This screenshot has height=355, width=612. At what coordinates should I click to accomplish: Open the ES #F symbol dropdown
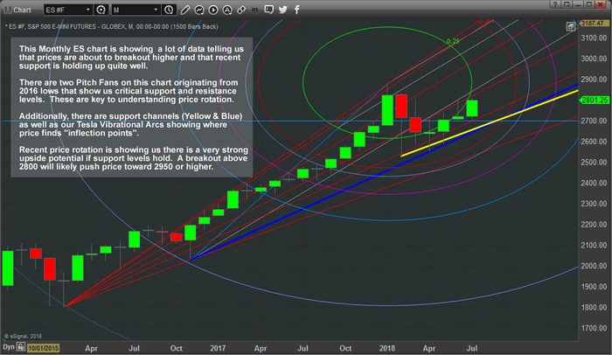coord(68,10)
